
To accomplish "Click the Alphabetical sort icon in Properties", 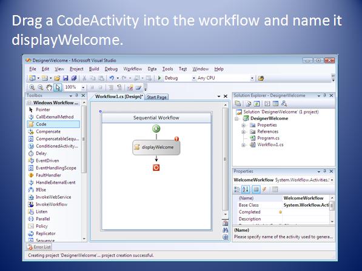I will pos(246,190).
